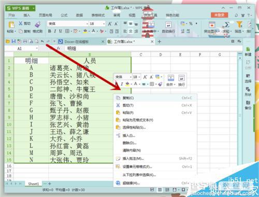Switch to the 插入 ribbon tab
This screenshot has height=197, width=259.
27,15
